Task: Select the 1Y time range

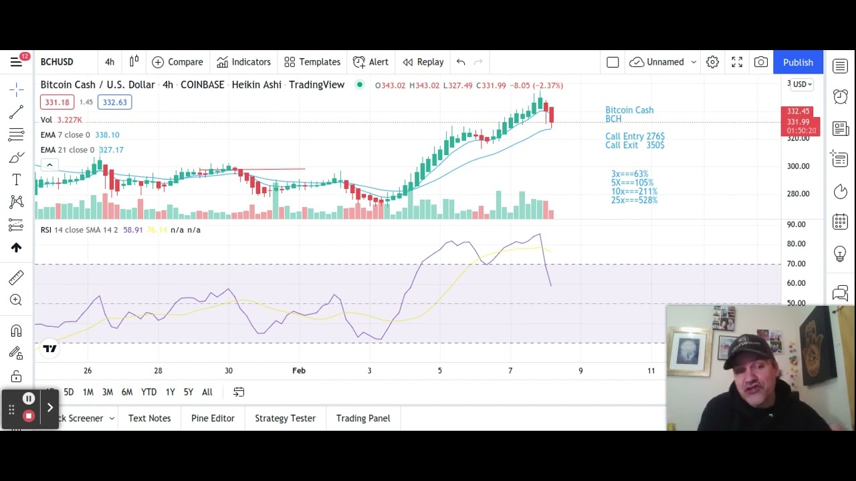Action: pyautogui.click(x=170, y=392)
